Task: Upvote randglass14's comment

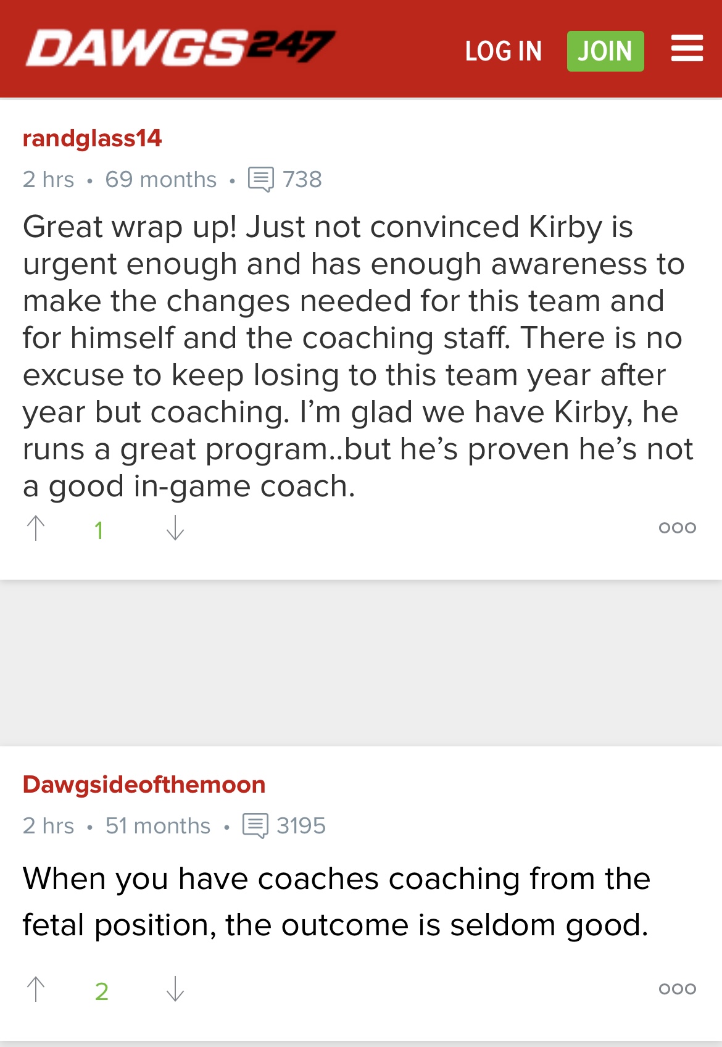Action: tap(36, 528)
